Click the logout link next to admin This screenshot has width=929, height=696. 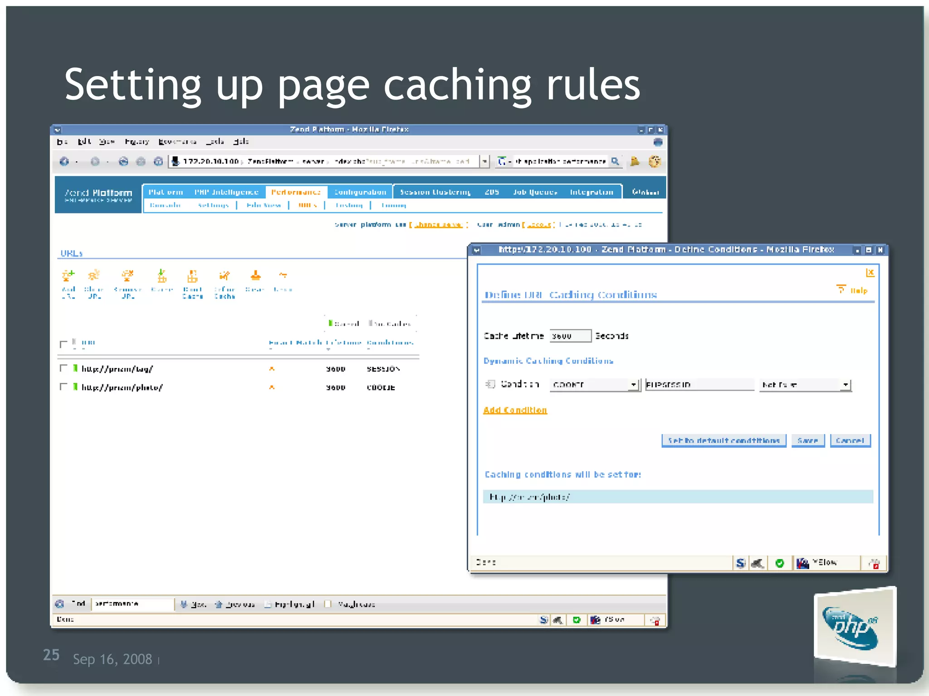[x=539, y=224]
